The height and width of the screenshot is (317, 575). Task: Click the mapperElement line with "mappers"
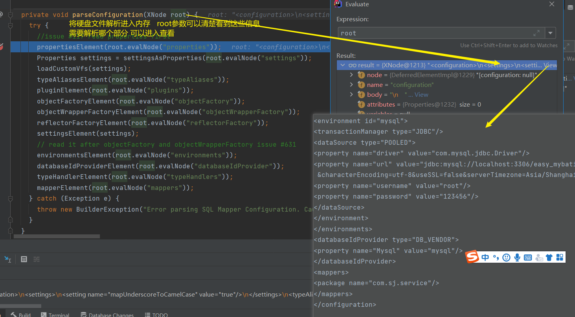click(x=116, y=188)
